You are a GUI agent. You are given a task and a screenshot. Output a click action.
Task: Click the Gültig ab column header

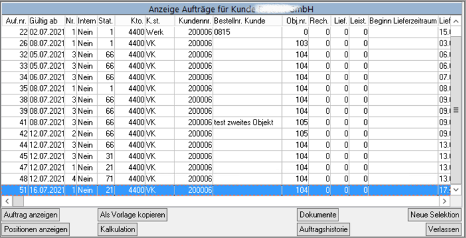pyautogui.click(x=43, y=21)
